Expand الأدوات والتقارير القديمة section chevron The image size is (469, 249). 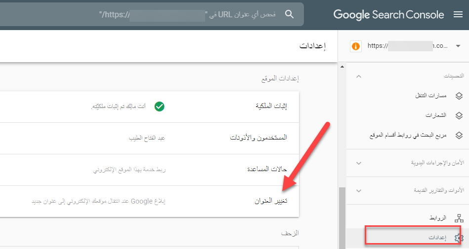[359, 190]
